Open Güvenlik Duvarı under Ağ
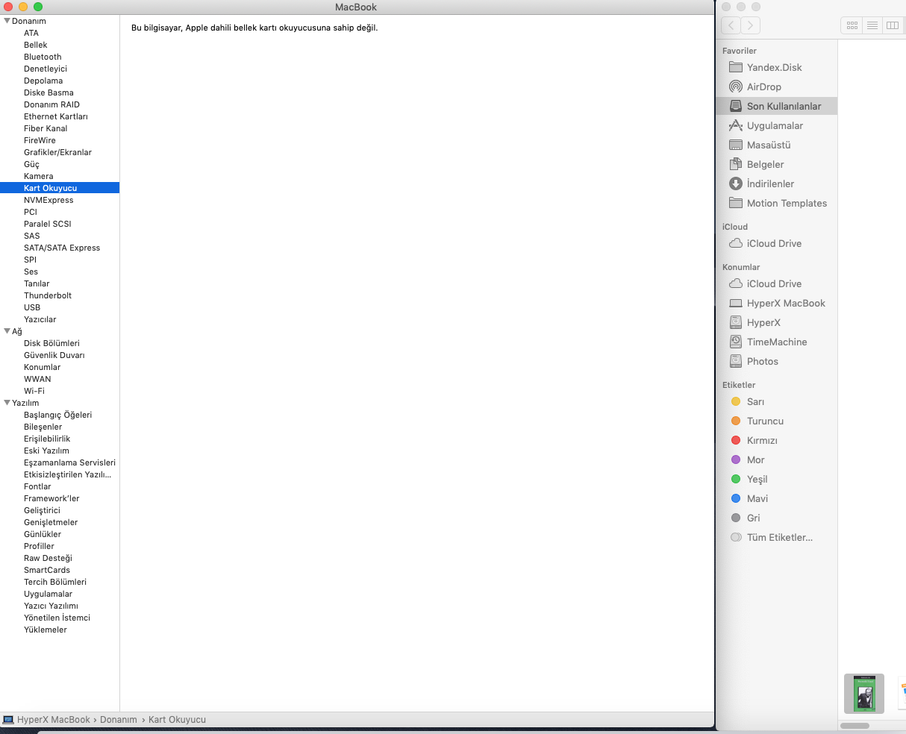Screen dimensions: 906x734 54,355
